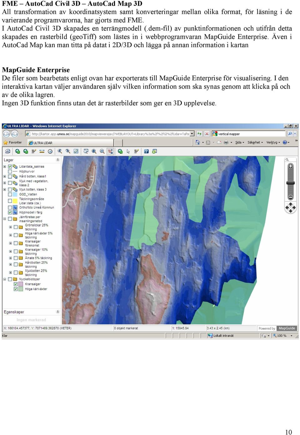Open the blue question-mark help icon
The width and height of the screenshot is (300, 435).
(146, 151)
